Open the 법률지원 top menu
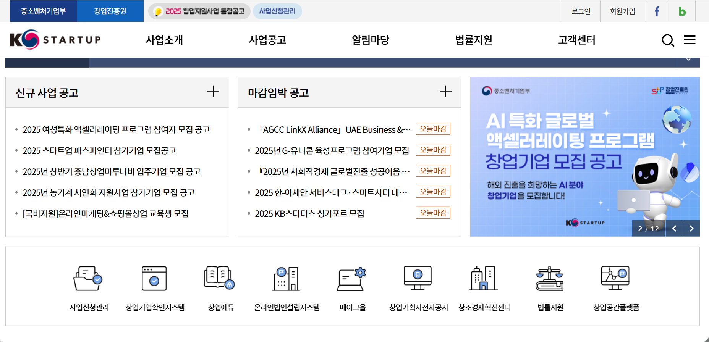The image size is (709, 342). [474, 40]
